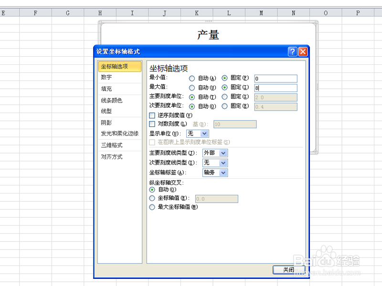Select column P header in spreadsheet

click(x=358, y=13)
